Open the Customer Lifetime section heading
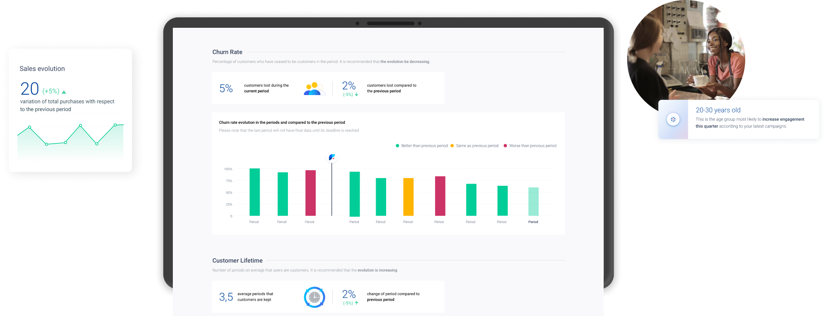 pos(237,260)
